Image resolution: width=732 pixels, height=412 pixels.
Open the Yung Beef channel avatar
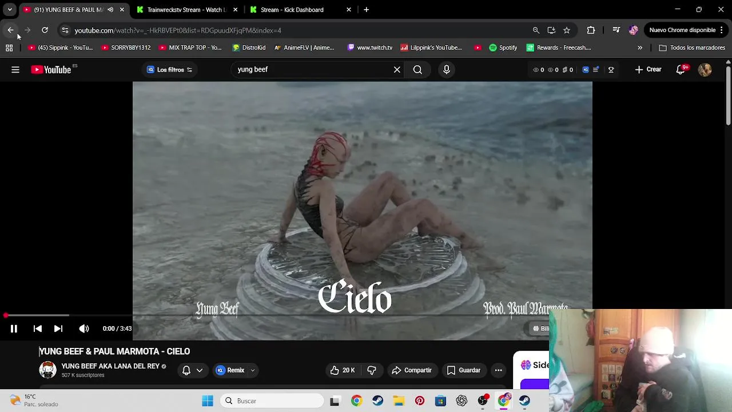(x=47, y=370)
